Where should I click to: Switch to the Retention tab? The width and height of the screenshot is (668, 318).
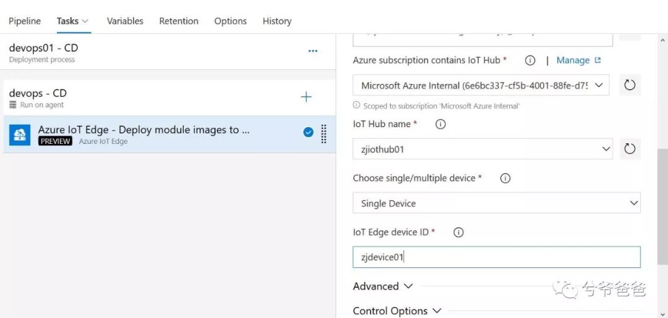[x=179, y=21]
